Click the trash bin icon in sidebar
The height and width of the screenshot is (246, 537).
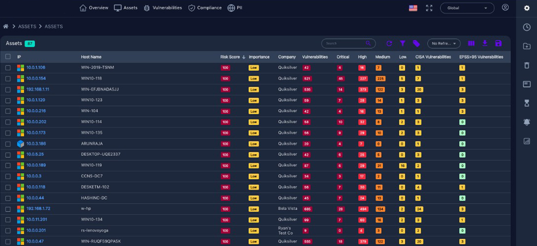[527, 65]
